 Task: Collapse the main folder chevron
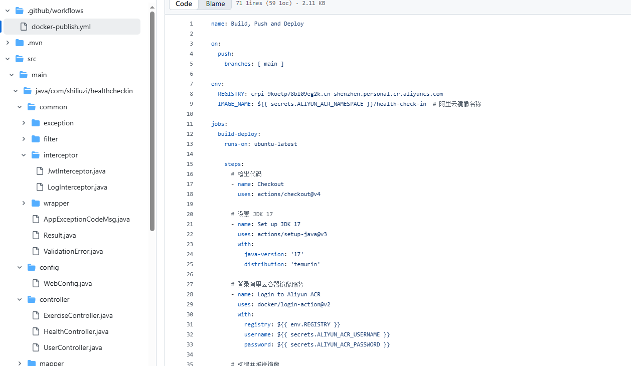[x=12, y=75]
